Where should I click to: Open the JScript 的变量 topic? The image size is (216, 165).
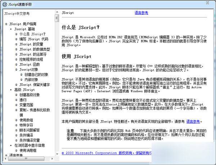point(31,44)
